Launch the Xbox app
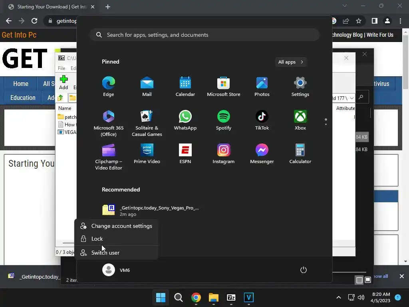The image size is (409, 307). [300, 120]
